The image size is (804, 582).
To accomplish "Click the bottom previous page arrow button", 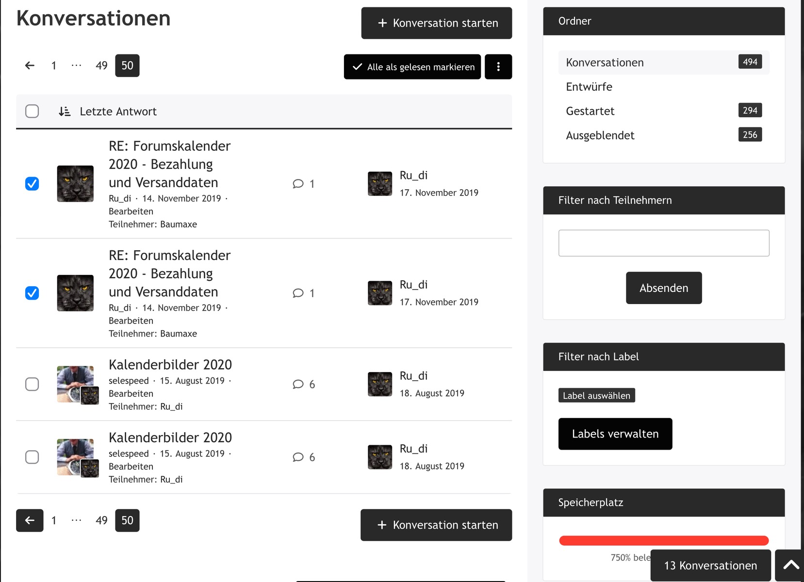I will 30,520.
